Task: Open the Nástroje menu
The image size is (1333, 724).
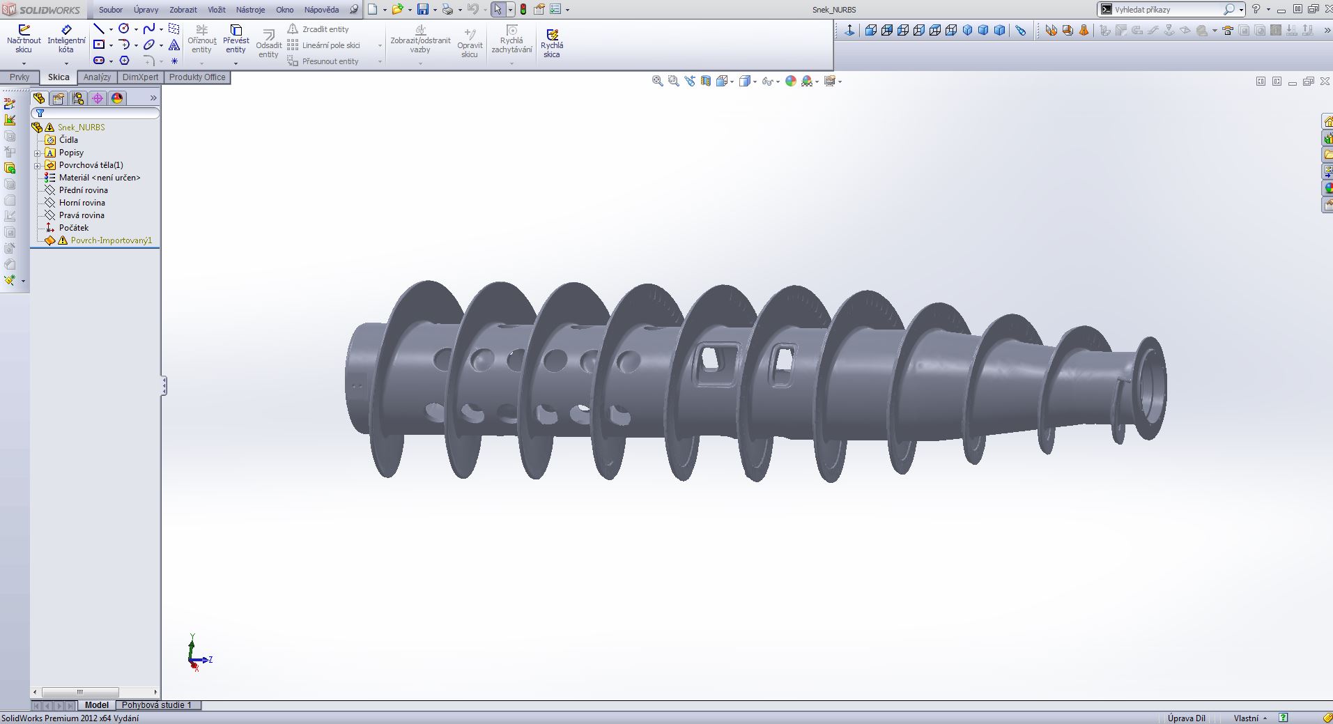Action: [x=250, y=10]
